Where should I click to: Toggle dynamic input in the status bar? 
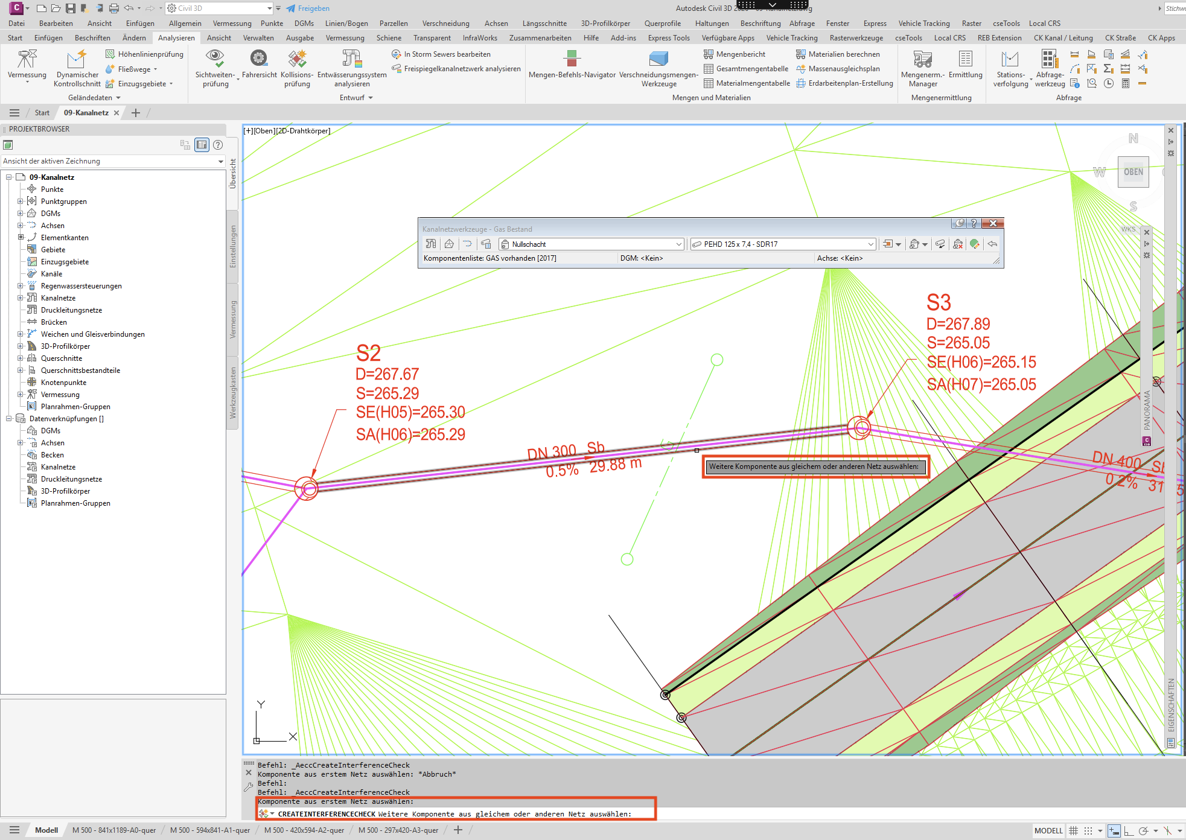pos(1114,831)
